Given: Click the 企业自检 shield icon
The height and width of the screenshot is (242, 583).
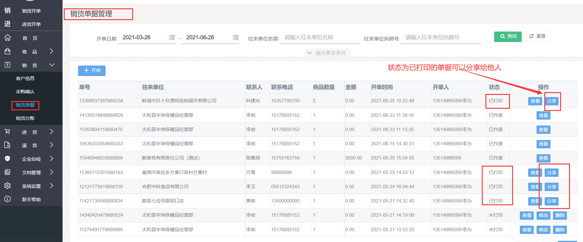Looking at the screenshot, I should [x=8, y=159].
